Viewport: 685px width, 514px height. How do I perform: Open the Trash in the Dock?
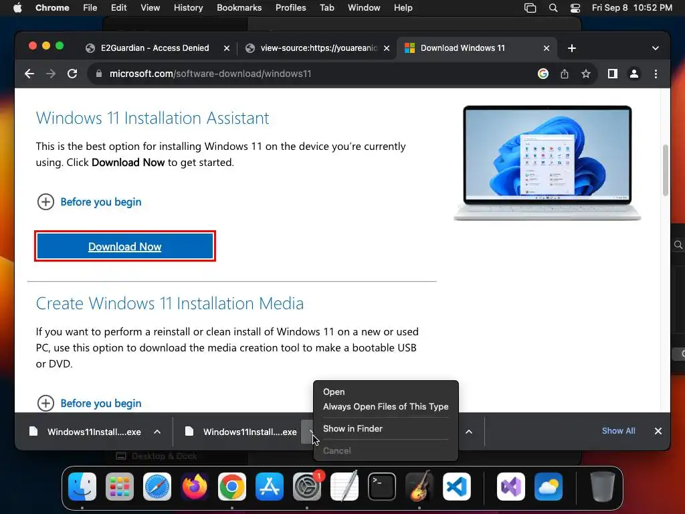click(603, 487)
